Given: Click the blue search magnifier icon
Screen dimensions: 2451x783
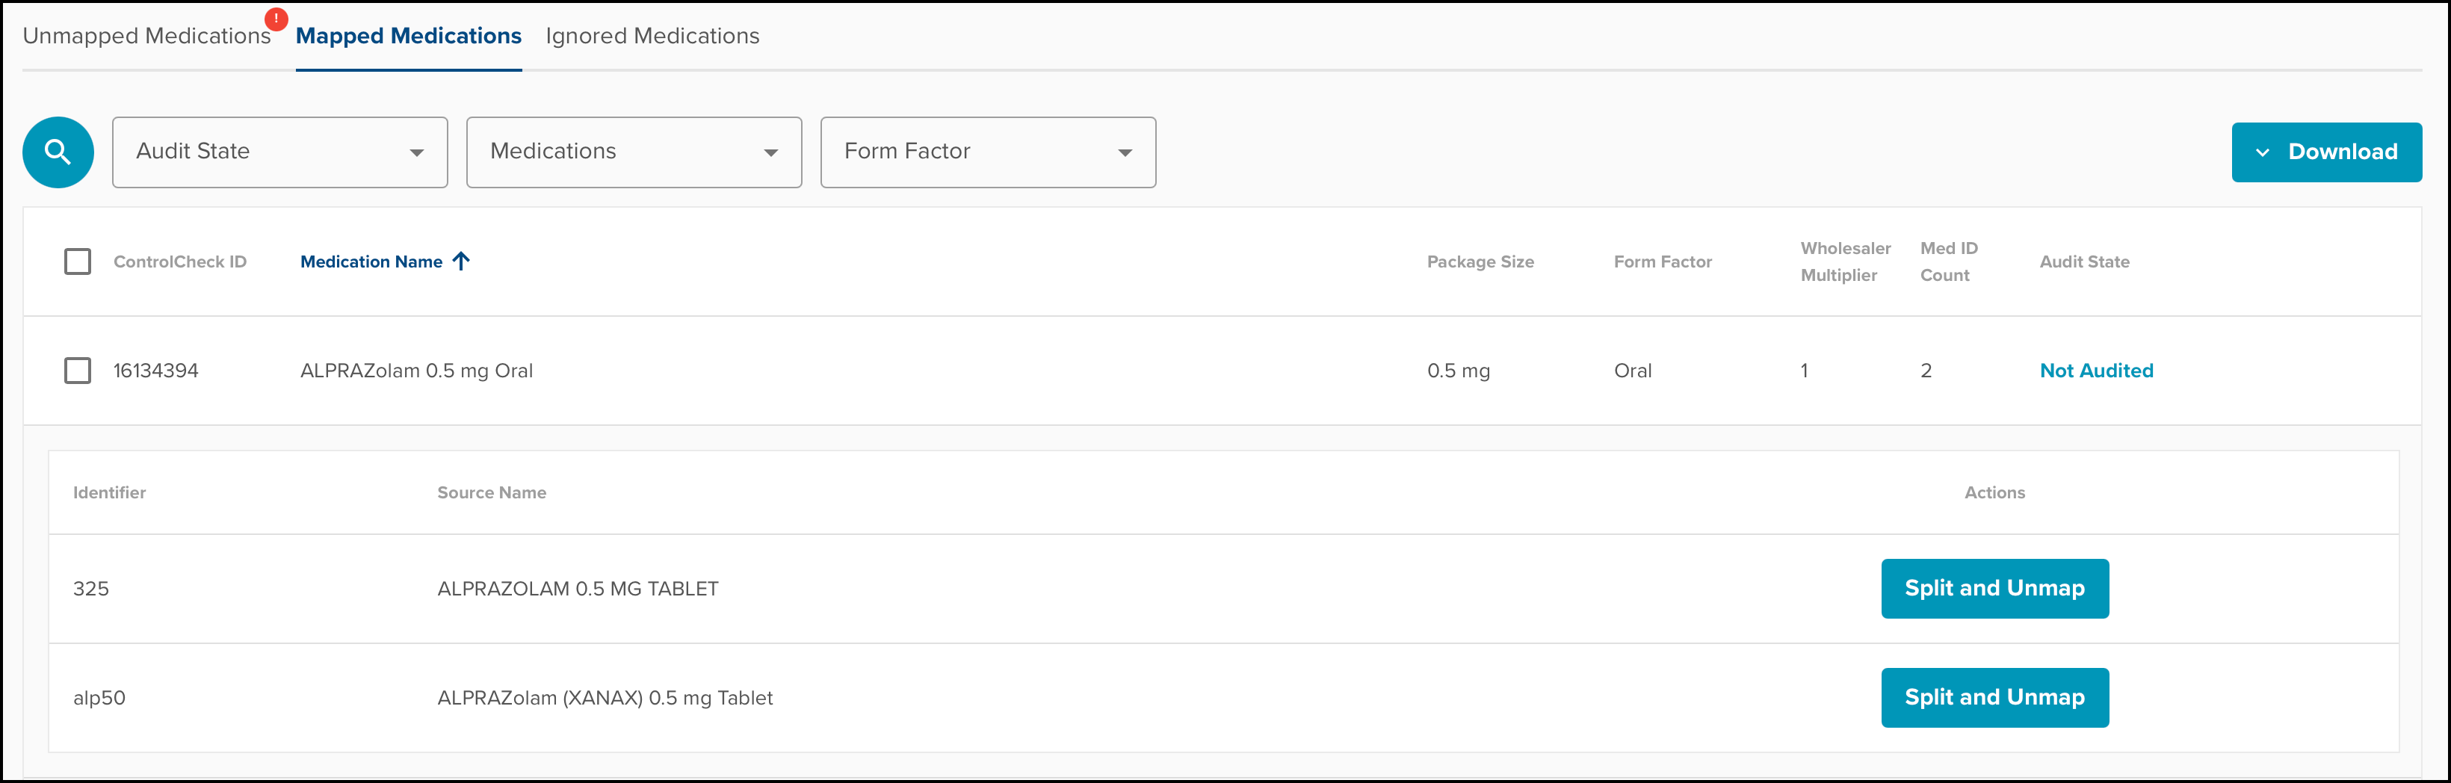Looking at the screenshot, I should tap(58, 152).
